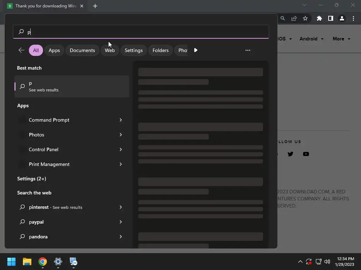This screenshot has width=361, height=270.
Task: Close the 'Thank you for downloading' tab
Action: (82, 6)
